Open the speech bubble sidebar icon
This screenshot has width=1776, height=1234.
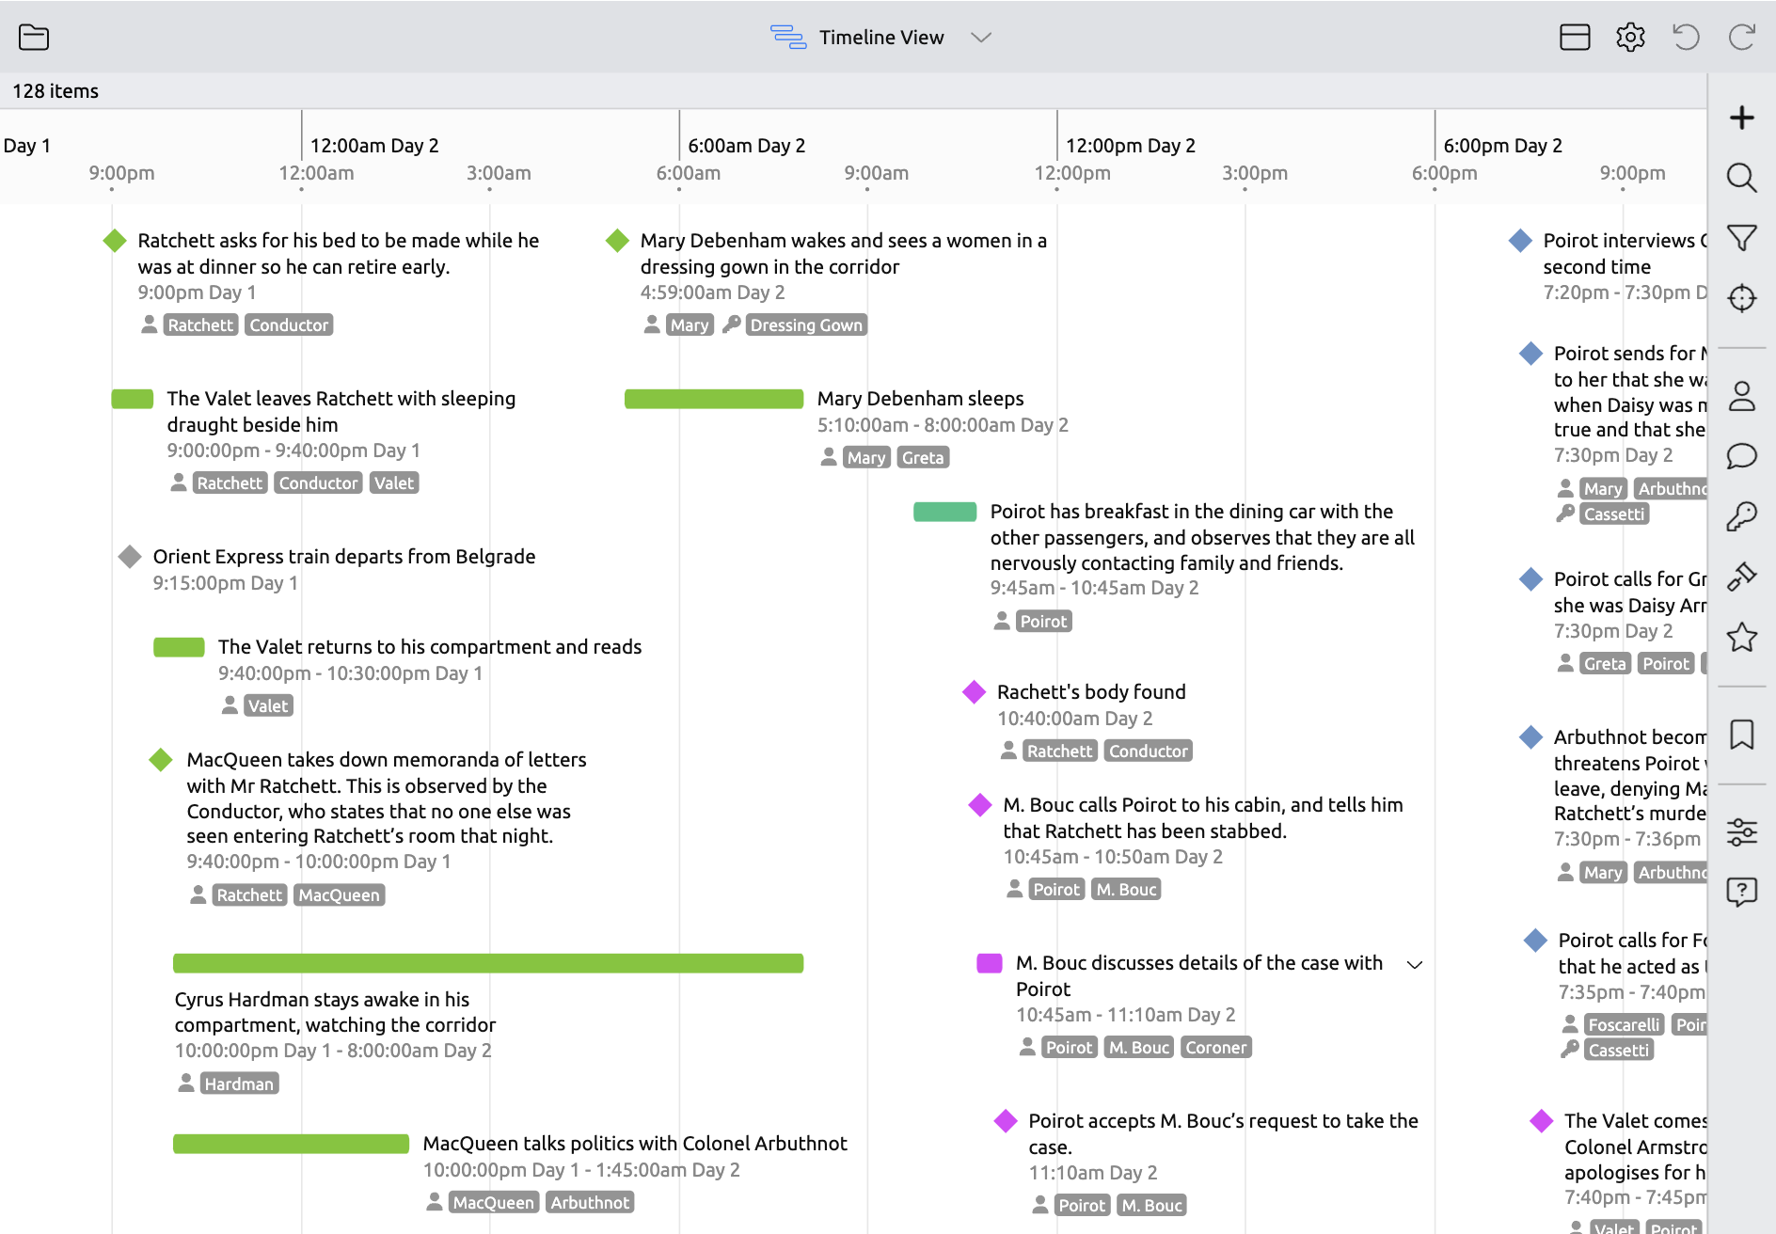click(x=1742, y=456)
